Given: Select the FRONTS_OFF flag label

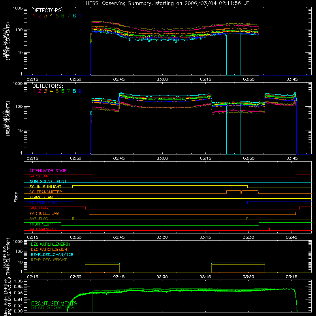Looking at the screenshot, I should coord(41,224).
